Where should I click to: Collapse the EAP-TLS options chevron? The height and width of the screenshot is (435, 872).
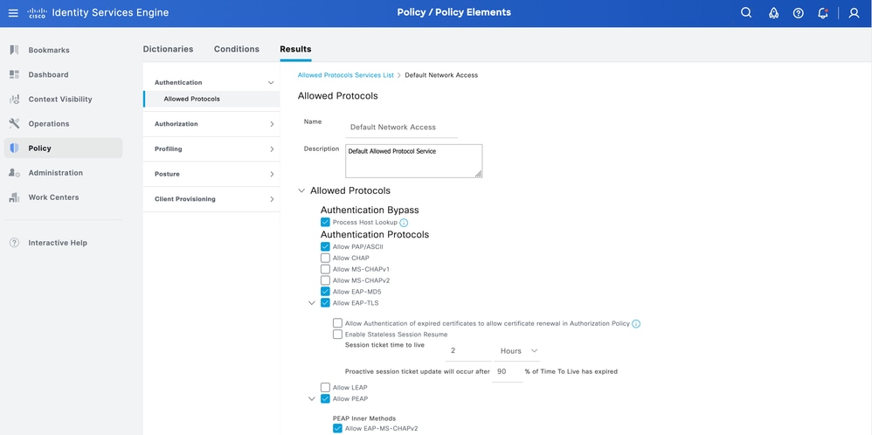pos(312,303)
